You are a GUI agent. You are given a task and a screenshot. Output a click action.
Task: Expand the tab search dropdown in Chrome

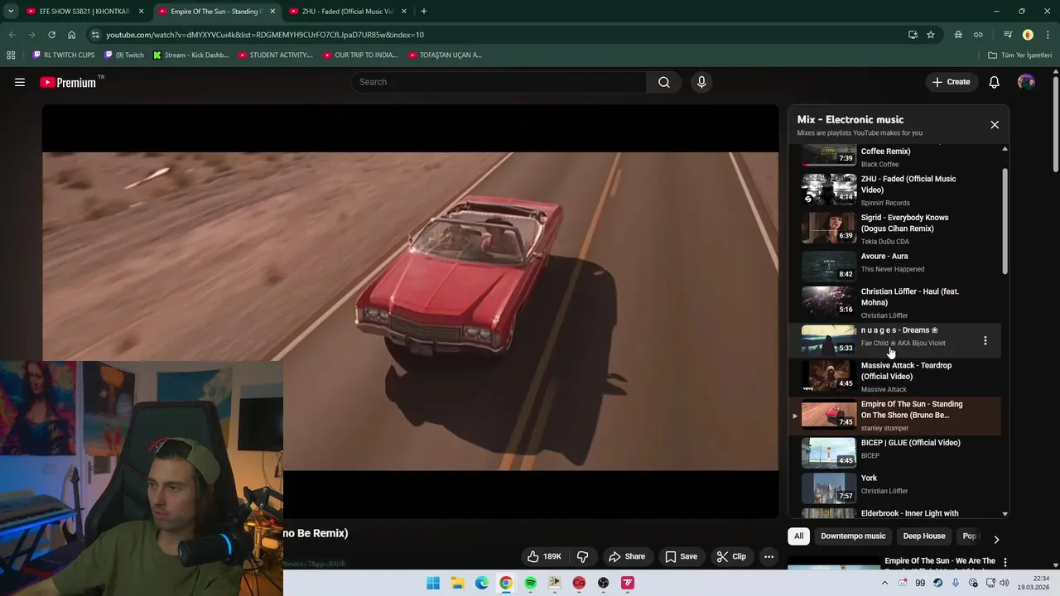(x=11, y=12)
